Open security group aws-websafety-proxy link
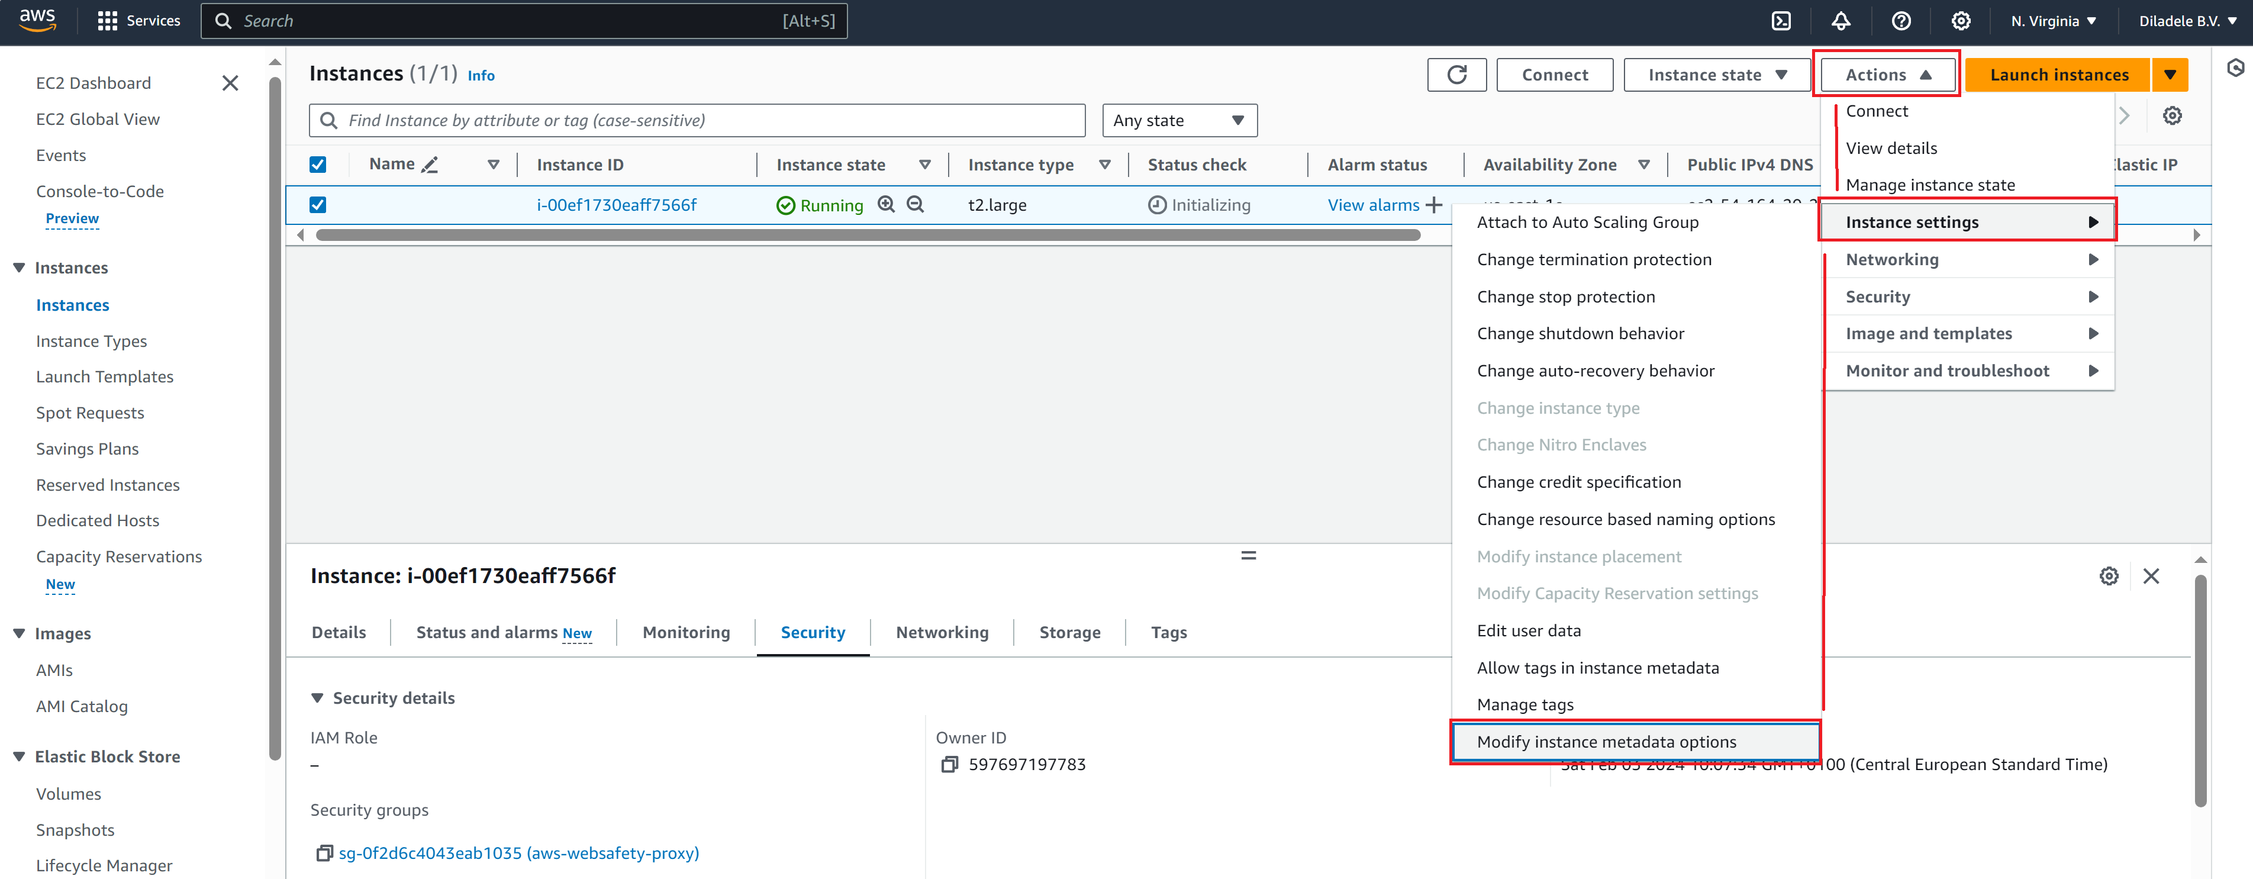 click(x=518, y=853)
